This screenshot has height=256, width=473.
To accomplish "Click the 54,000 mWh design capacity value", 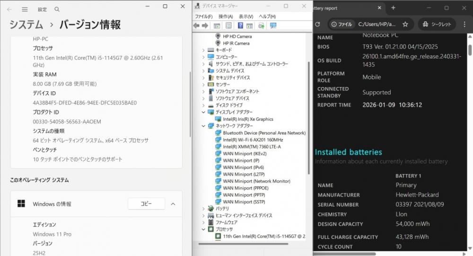I will click(x=412, y=224).
